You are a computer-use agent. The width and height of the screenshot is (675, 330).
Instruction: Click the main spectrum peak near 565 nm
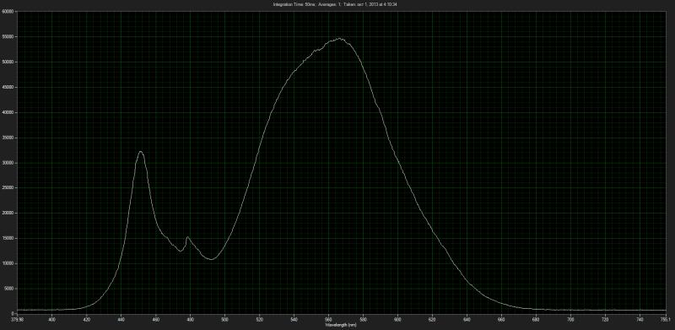(339, 39)
